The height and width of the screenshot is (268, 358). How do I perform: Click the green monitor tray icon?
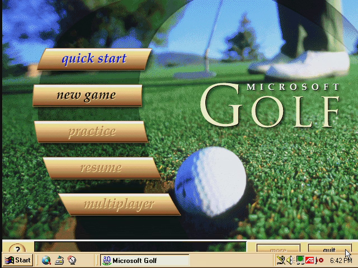tap(300, 260)
